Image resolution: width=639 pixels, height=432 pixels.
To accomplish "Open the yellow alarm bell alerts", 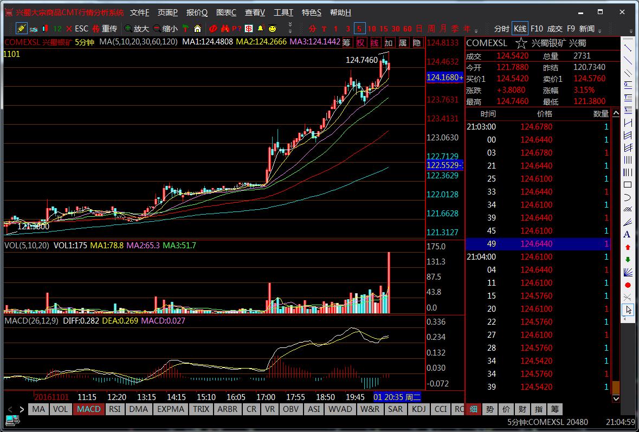I will (260, 29).
